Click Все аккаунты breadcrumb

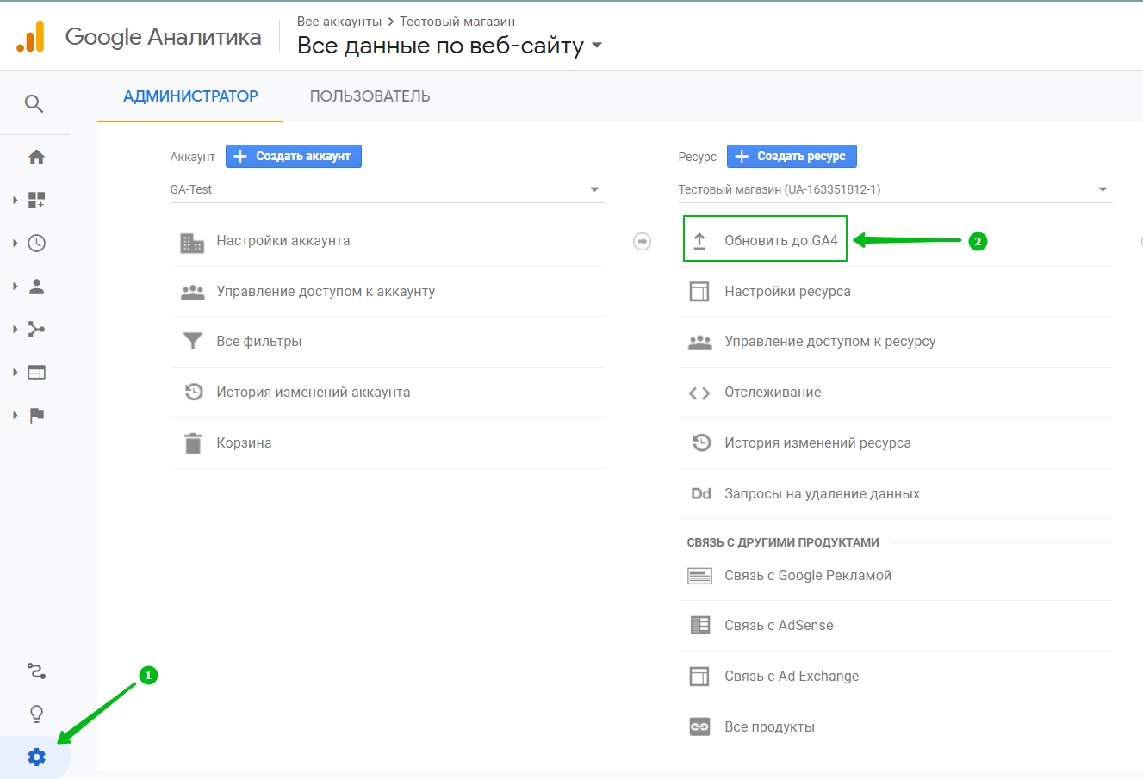pos(339,22)
